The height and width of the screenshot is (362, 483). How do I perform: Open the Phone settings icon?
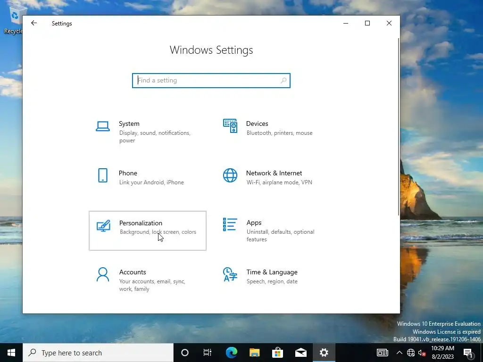(102, 175)
